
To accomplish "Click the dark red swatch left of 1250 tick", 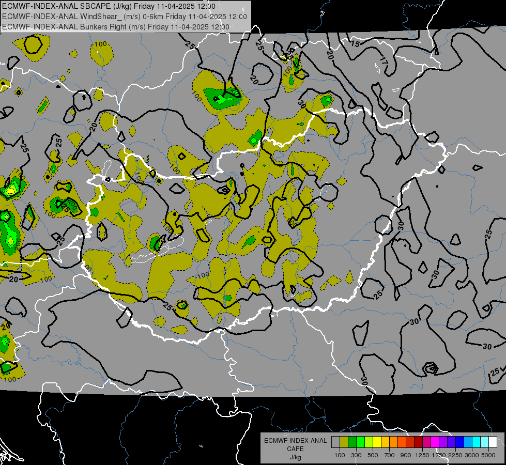I will pos(418,442).
